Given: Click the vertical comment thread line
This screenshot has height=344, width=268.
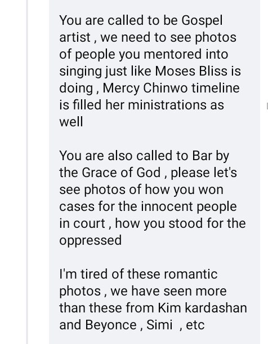Looking at the screenshot, I should point(27,172).
